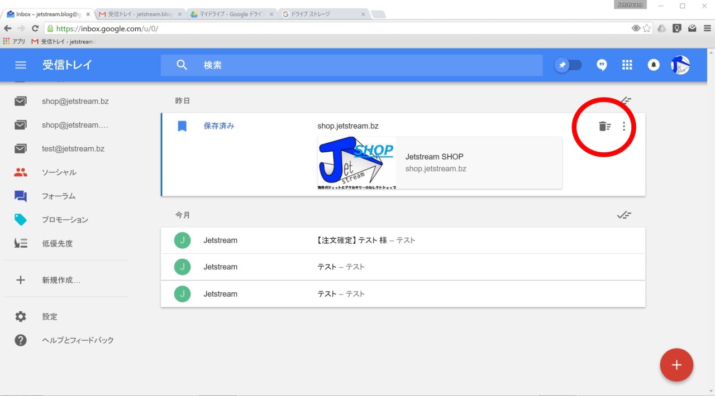Image resolution: width=715 pixels, height=396 pixels.
Task: Expand the 新規作成 create new option
Action: 61,280
